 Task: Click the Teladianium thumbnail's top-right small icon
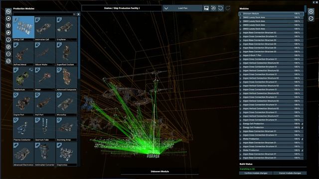coord(31,70)
